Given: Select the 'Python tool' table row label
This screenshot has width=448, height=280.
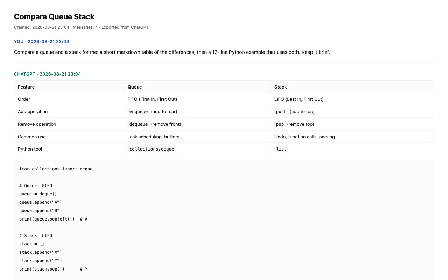Looking at the screenshot, I should point(30,149).
